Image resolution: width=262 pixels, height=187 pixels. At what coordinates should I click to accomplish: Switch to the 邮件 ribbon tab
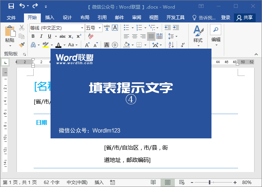coord(119,17)
